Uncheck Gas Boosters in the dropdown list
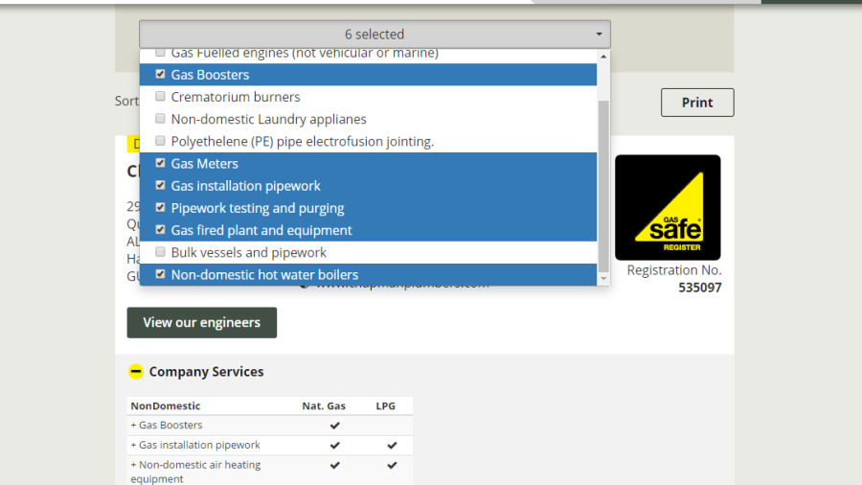Screen dimensions: 862x485 pyautogui.click(x=161, y=75)
